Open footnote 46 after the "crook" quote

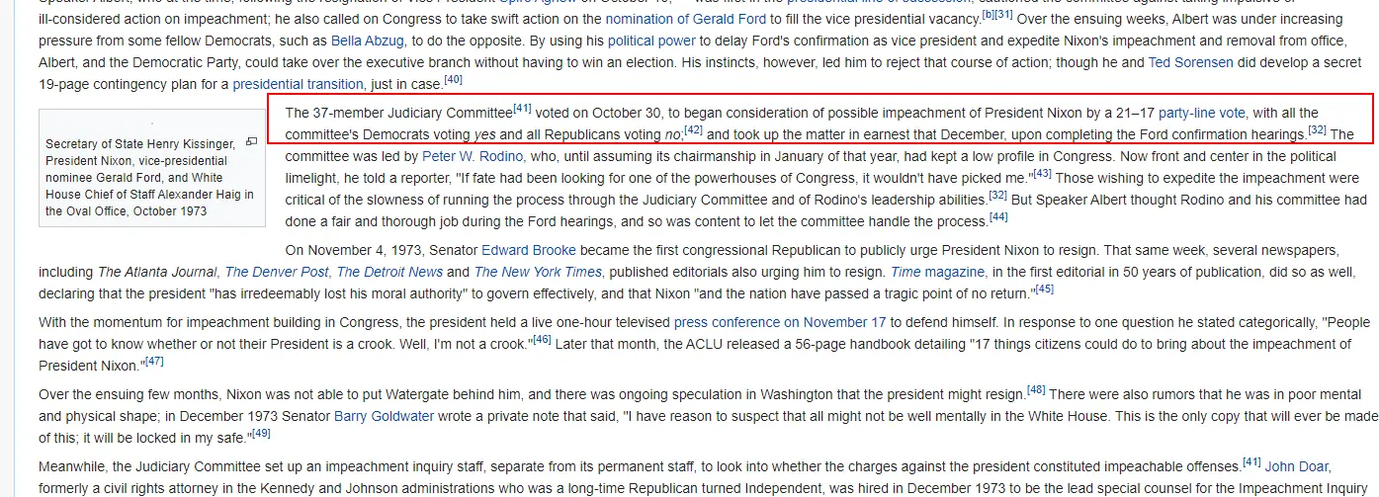pyautogui.click(x=541, y=339)
